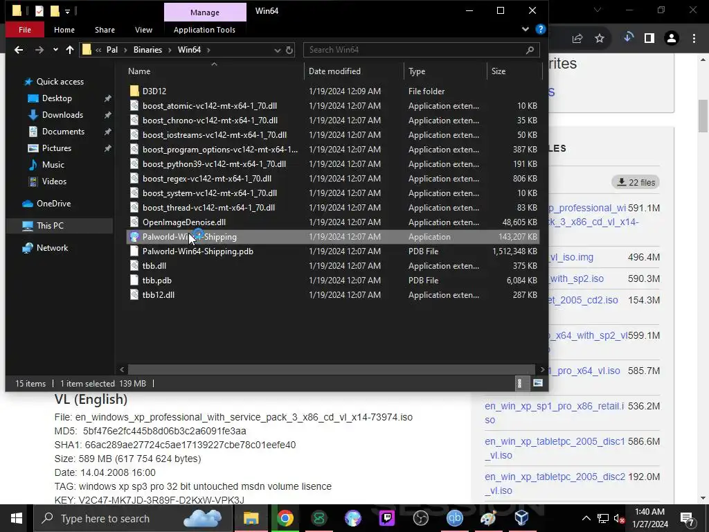Open the File menu tab
This screenshot has width=709, height=532.
click(x=25, y=30)
